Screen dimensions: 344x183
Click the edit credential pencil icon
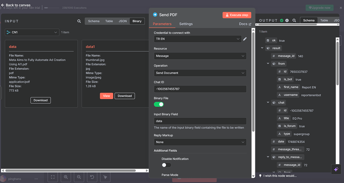point(245,39)
